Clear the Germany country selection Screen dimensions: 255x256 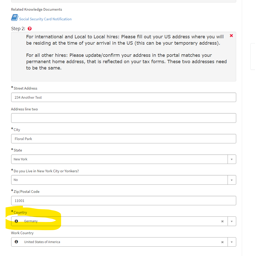point(222,221)
